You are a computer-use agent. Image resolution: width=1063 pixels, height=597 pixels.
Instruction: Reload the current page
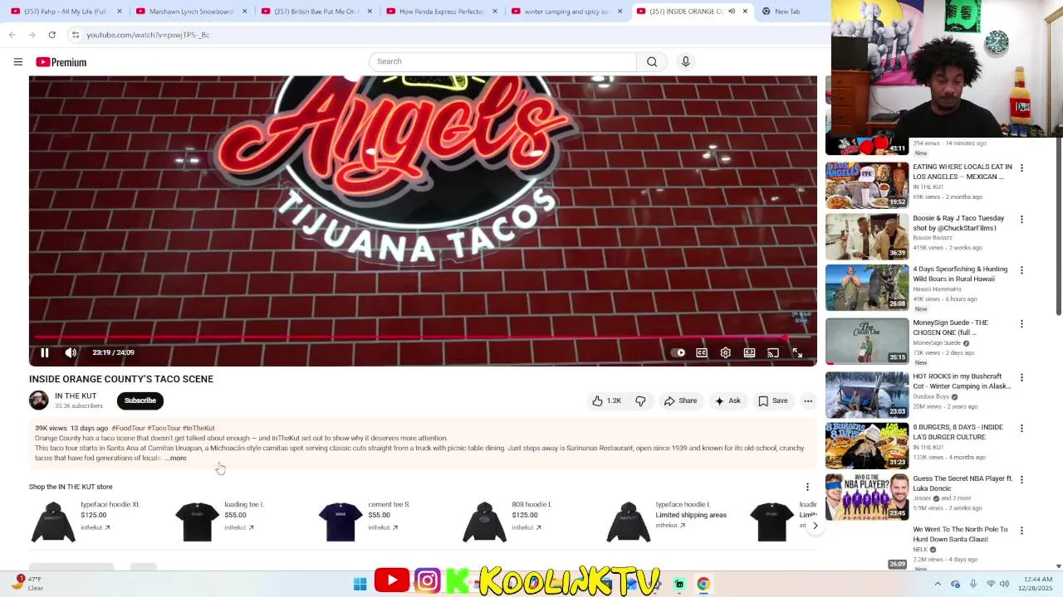coord(51,35)
